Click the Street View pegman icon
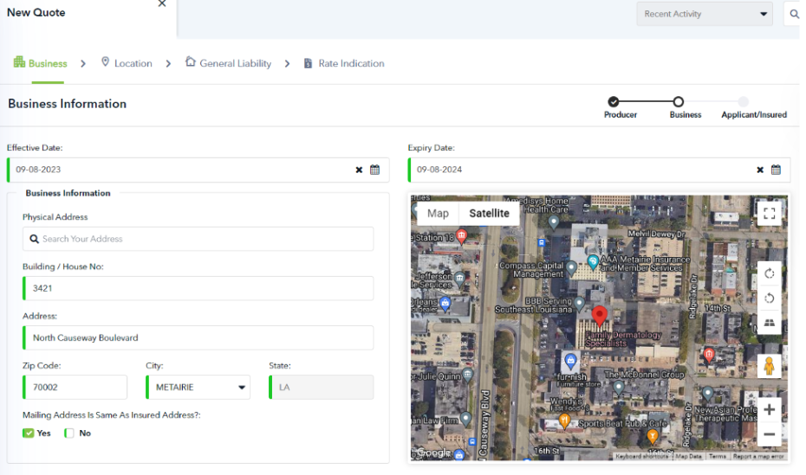Image resolution: width=806 pixels, height=475 pixels. tap(769, 366)
